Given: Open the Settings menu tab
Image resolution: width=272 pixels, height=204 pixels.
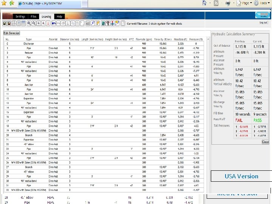Looking at the screenshot, I should [x=20, y=17].
